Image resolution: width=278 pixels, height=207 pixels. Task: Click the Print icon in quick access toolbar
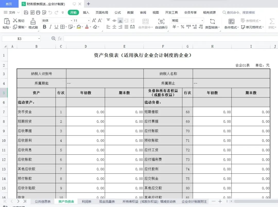pyautogui.click(x=38, y=12)
